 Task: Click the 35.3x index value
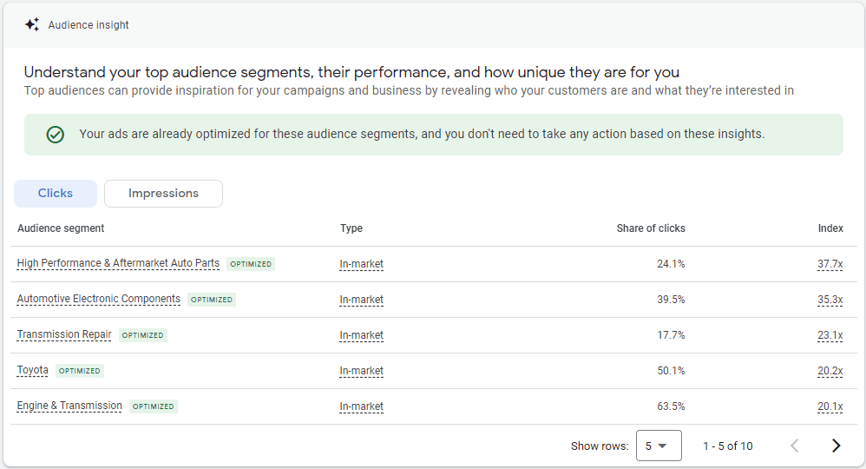tap(830, 300)
